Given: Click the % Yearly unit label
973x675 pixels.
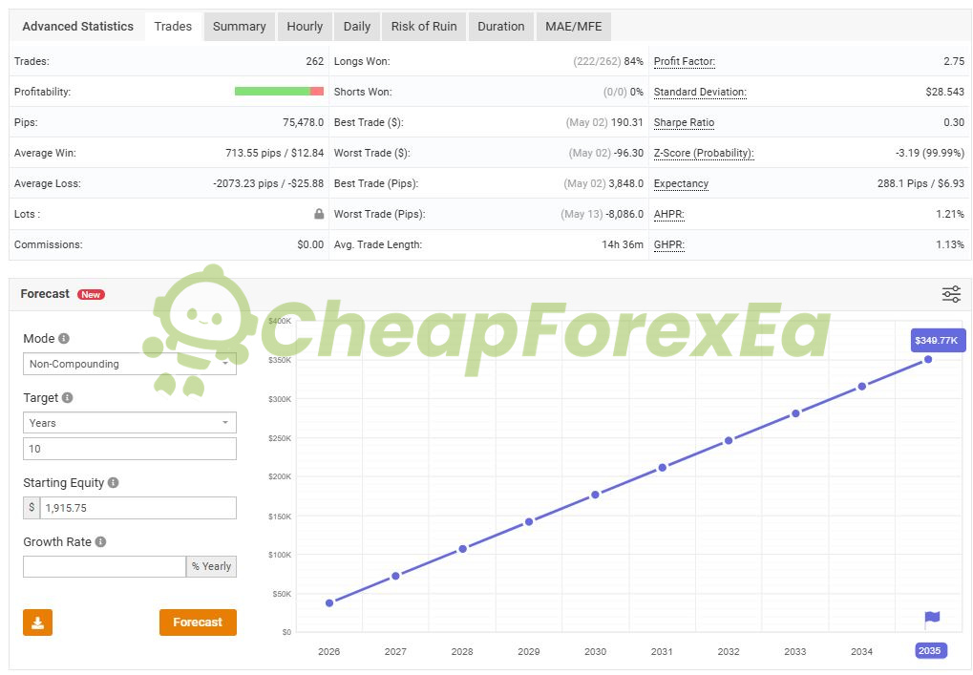Looking at the screenshot, I should click(212, 566).
